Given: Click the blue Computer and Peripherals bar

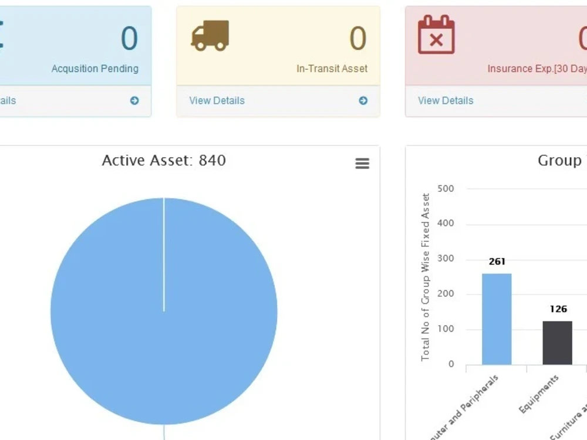Looking at the screenshot, I should [x=497, y=319].
